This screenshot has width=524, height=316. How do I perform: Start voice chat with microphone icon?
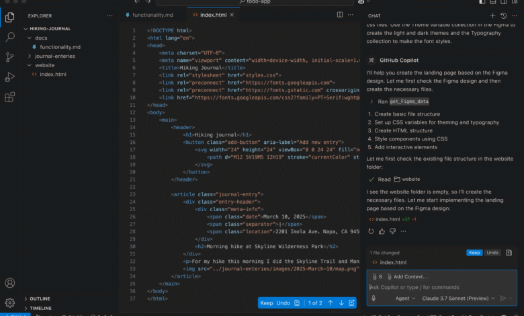click(374, 299)
